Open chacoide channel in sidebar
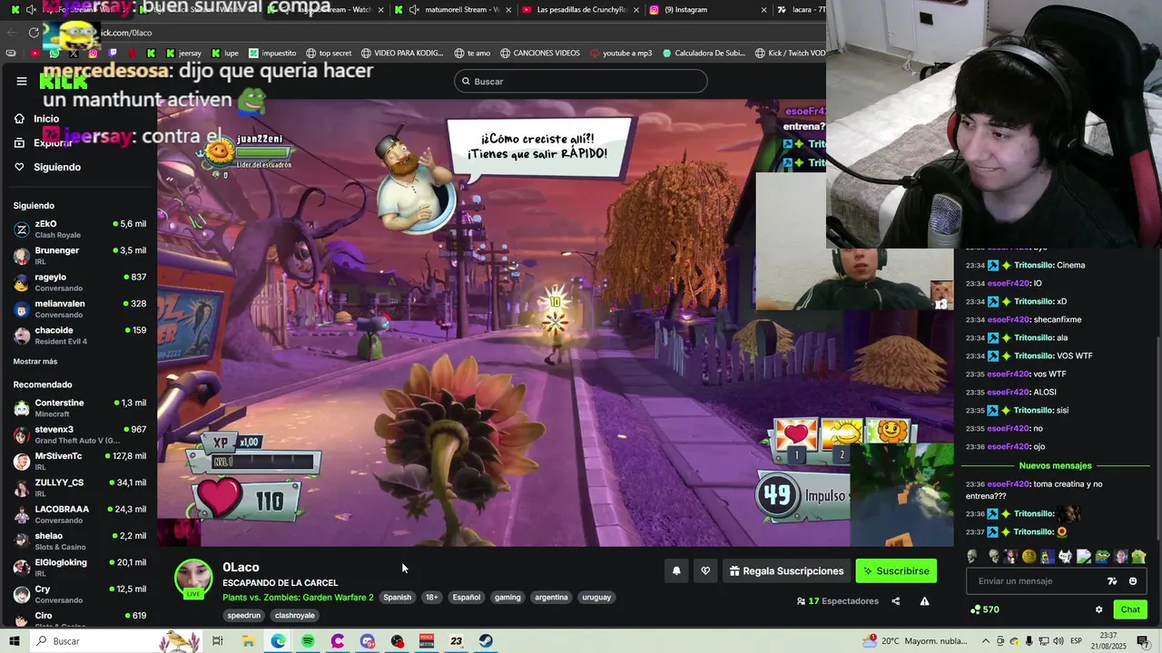Screen dimensions: 1162x653 coord(79,336)
